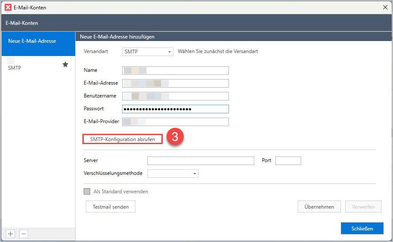Apply changes with 'Übernehmen' button
The width and height of the screenshot is (393, 242).
(x=319, y=207)
